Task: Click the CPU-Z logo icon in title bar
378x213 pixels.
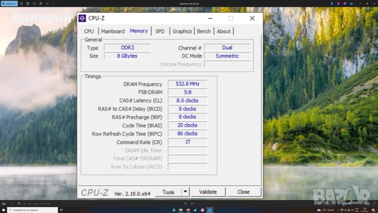Action: (x=82, y=18)
